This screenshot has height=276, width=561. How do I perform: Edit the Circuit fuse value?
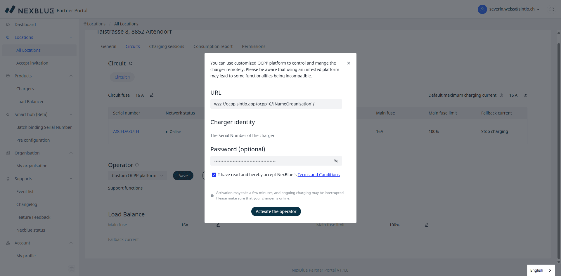point(152,95)
